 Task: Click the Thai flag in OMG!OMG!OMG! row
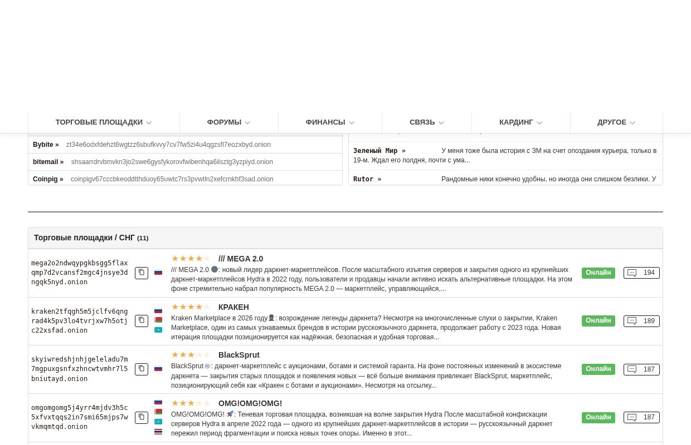(158, 432)
